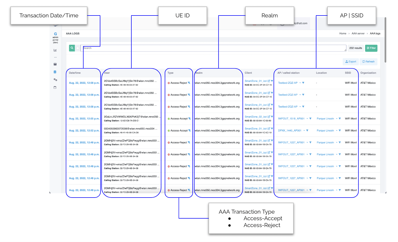This screenshot has height=242, width=398.
Task: Open the database icon in left sidebar
Action: [55, 72]
